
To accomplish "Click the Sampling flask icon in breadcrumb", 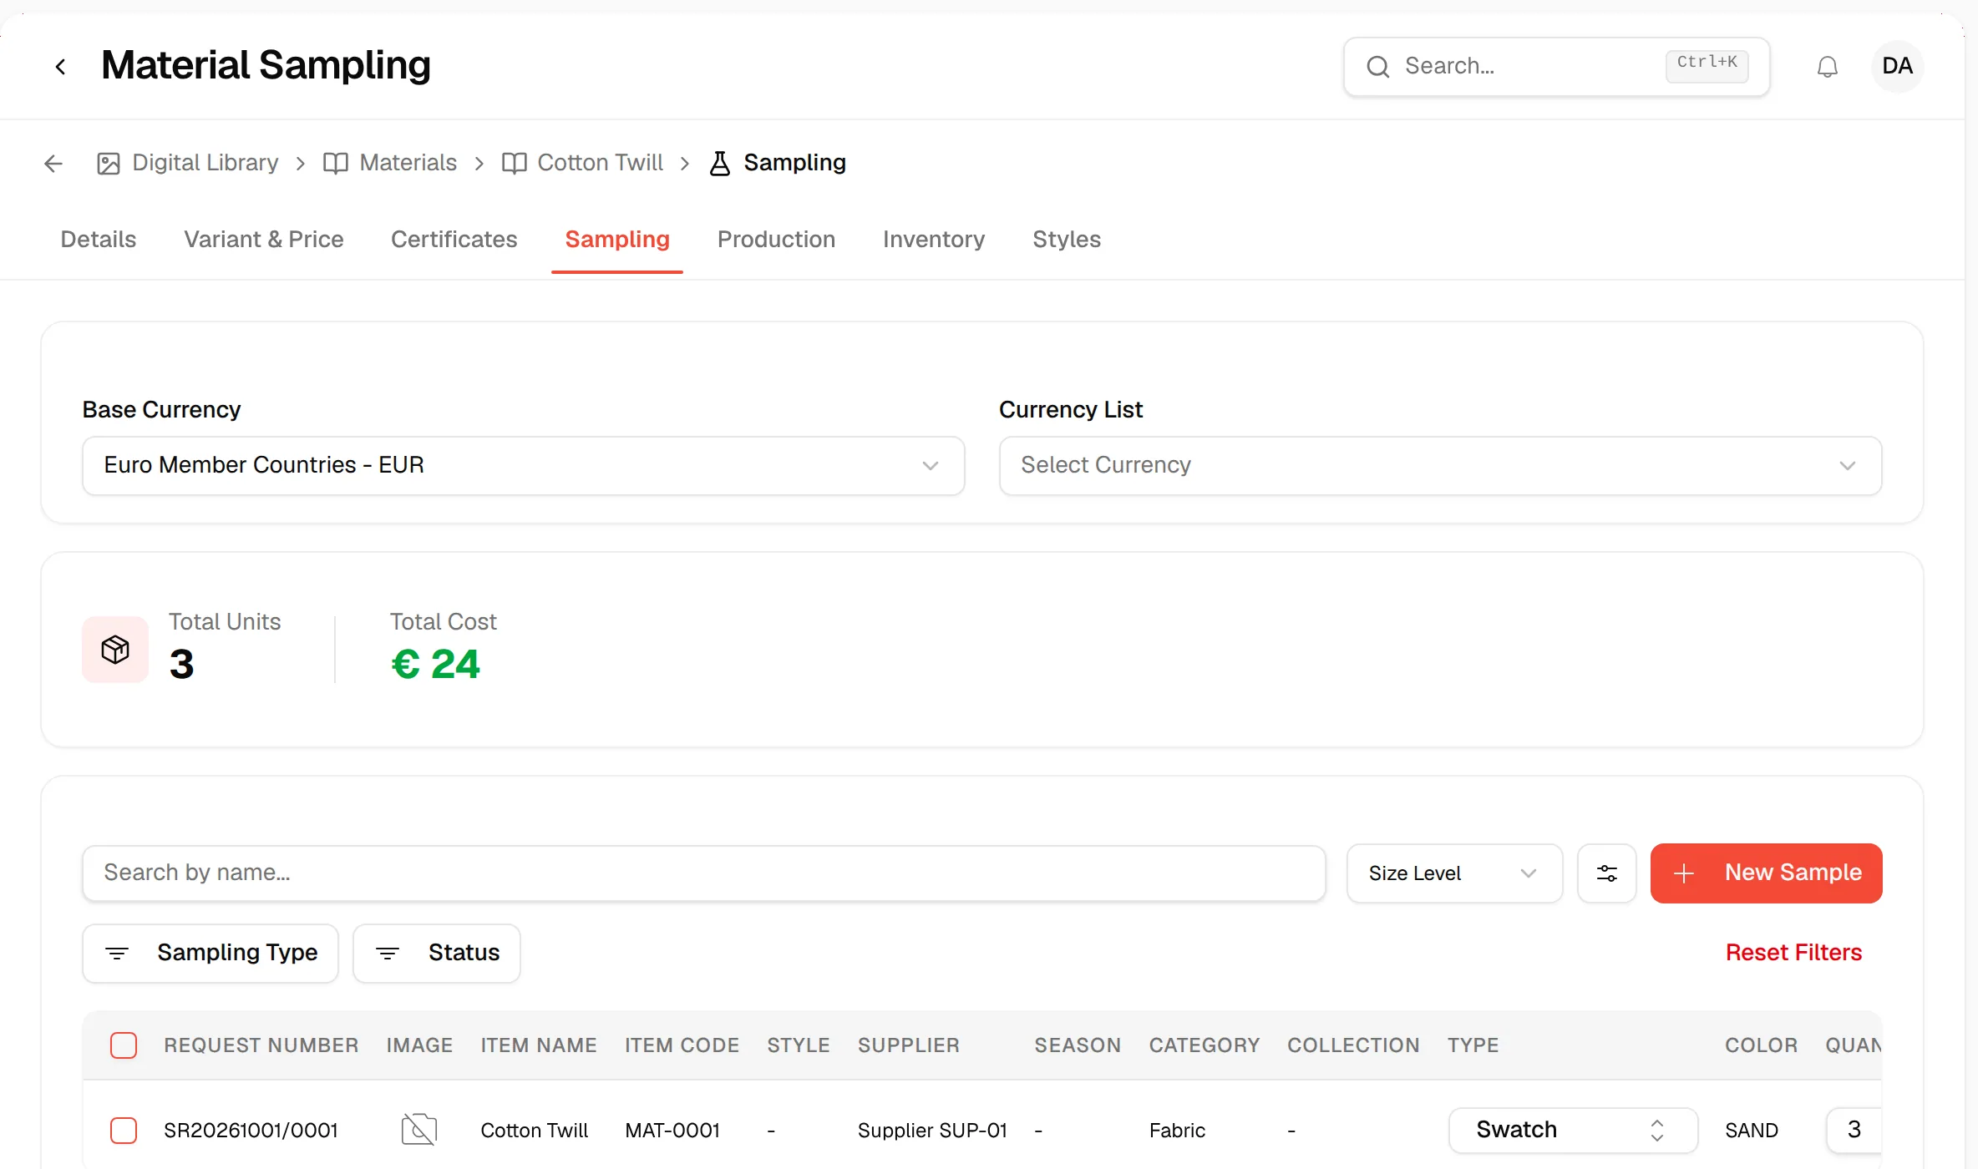I will (x=720, y=163).
